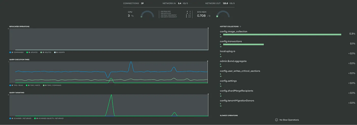Image resolution: width=357 pixels, height=125 pixels.
Task: Click the config.image_collection read activity bar
Action: (x=282, y=34)
